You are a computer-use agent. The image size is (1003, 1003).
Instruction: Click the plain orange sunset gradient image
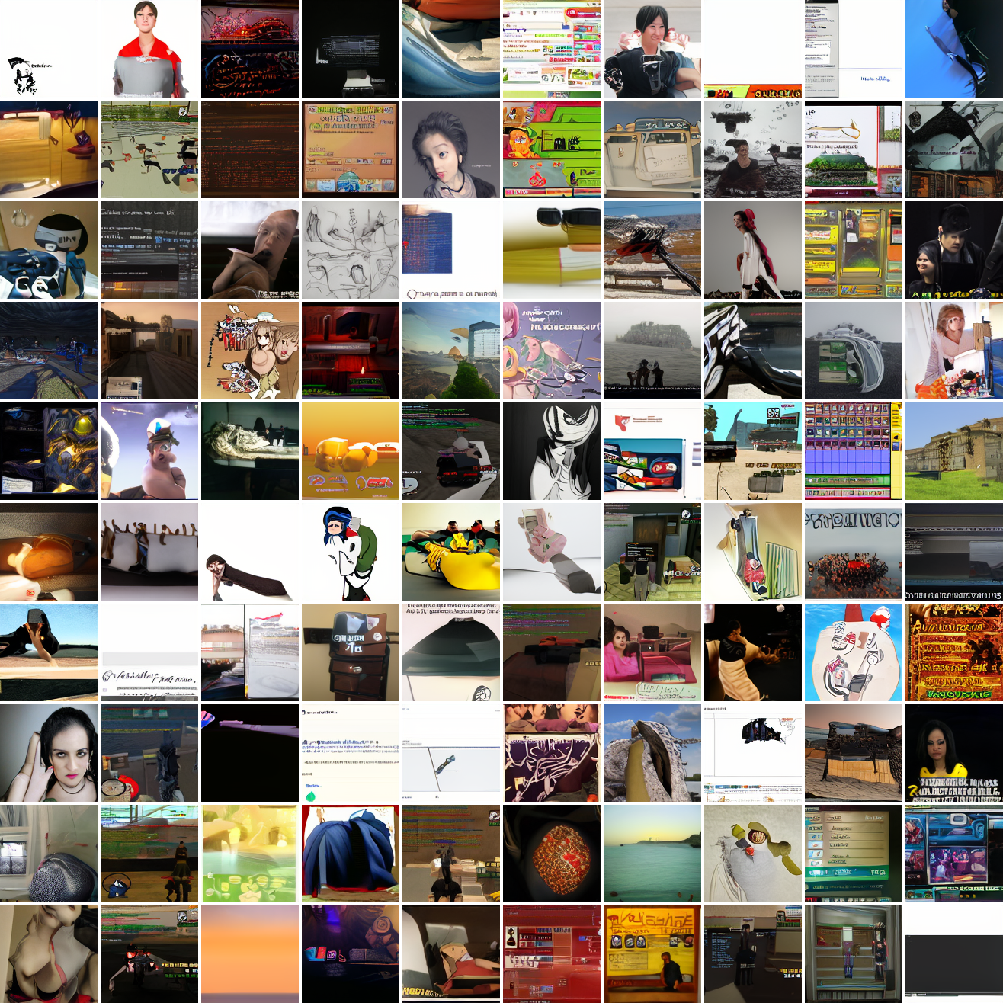[x=250, y=954]
